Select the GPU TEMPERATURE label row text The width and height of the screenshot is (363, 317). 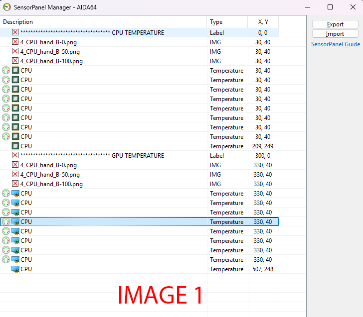[x=92, y=155]
